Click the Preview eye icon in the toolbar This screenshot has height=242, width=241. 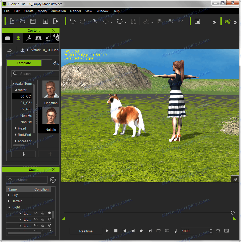click(x=45, y=21)
